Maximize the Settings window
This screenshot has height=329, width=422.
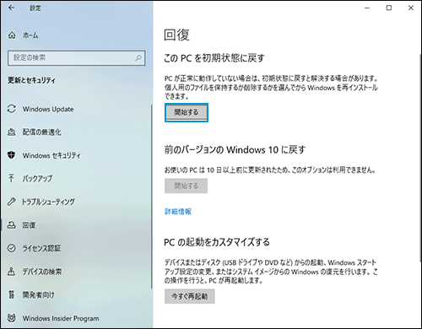point(389,8)
